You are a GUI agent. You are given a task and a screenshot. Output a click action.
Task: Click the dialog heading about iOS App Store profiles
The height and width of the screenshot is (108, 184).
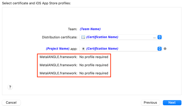click(36, 3)
